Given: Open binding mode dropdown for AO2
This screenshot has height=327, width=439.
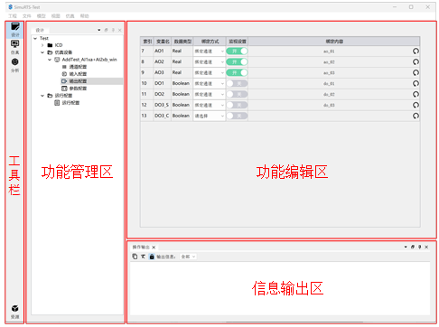Looking at the screenshot, I should (x=210, y=62).
